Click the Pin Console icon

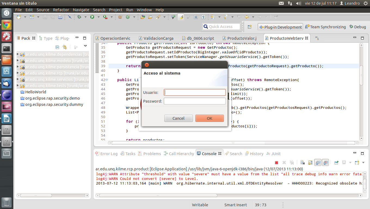click(x=336, y=162)
